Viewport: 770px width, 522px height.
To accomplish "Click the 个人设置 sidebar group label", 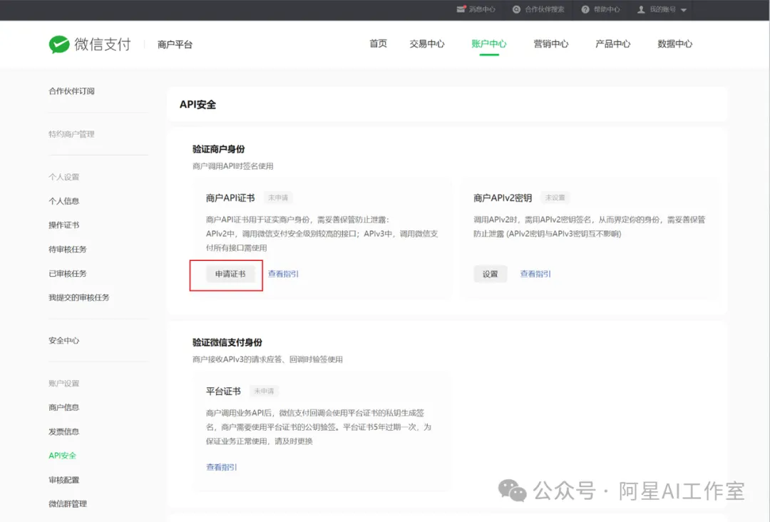I will pyautogui.click(x=64, y=177).
